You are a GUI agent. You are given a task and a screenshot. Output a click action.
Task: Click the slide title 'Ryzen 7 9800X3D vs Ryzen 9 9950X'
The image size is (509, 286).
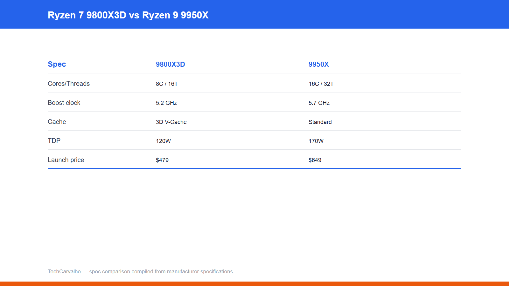[128, 15]
